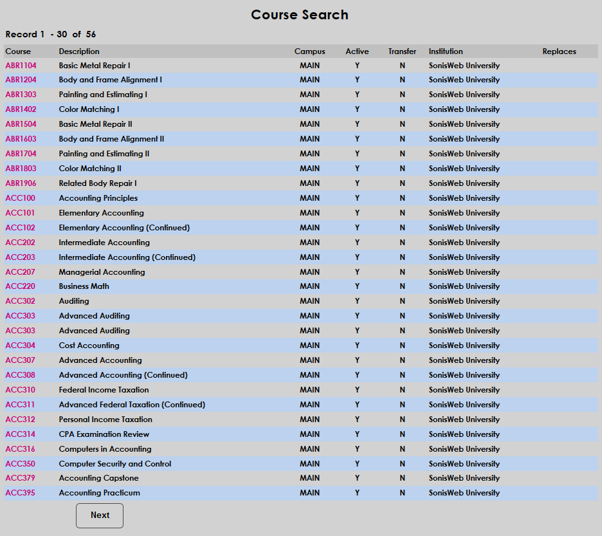Open the ACC395 Accounting Practicum course

pyautogui.click(x=19, y=492)
